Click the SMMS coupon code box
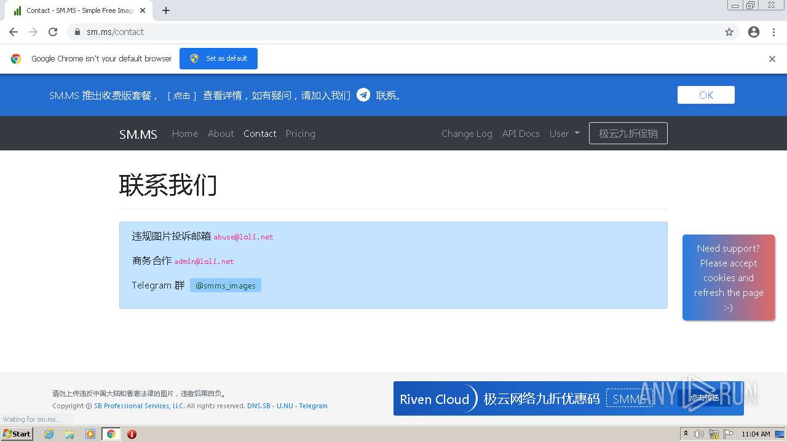Image resolution: width=787 pixels, height=442 pixels. coord(630,399)
